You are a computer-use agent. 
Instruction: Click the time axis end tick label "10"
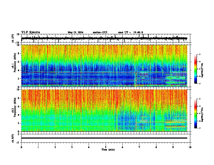point(190,147)
